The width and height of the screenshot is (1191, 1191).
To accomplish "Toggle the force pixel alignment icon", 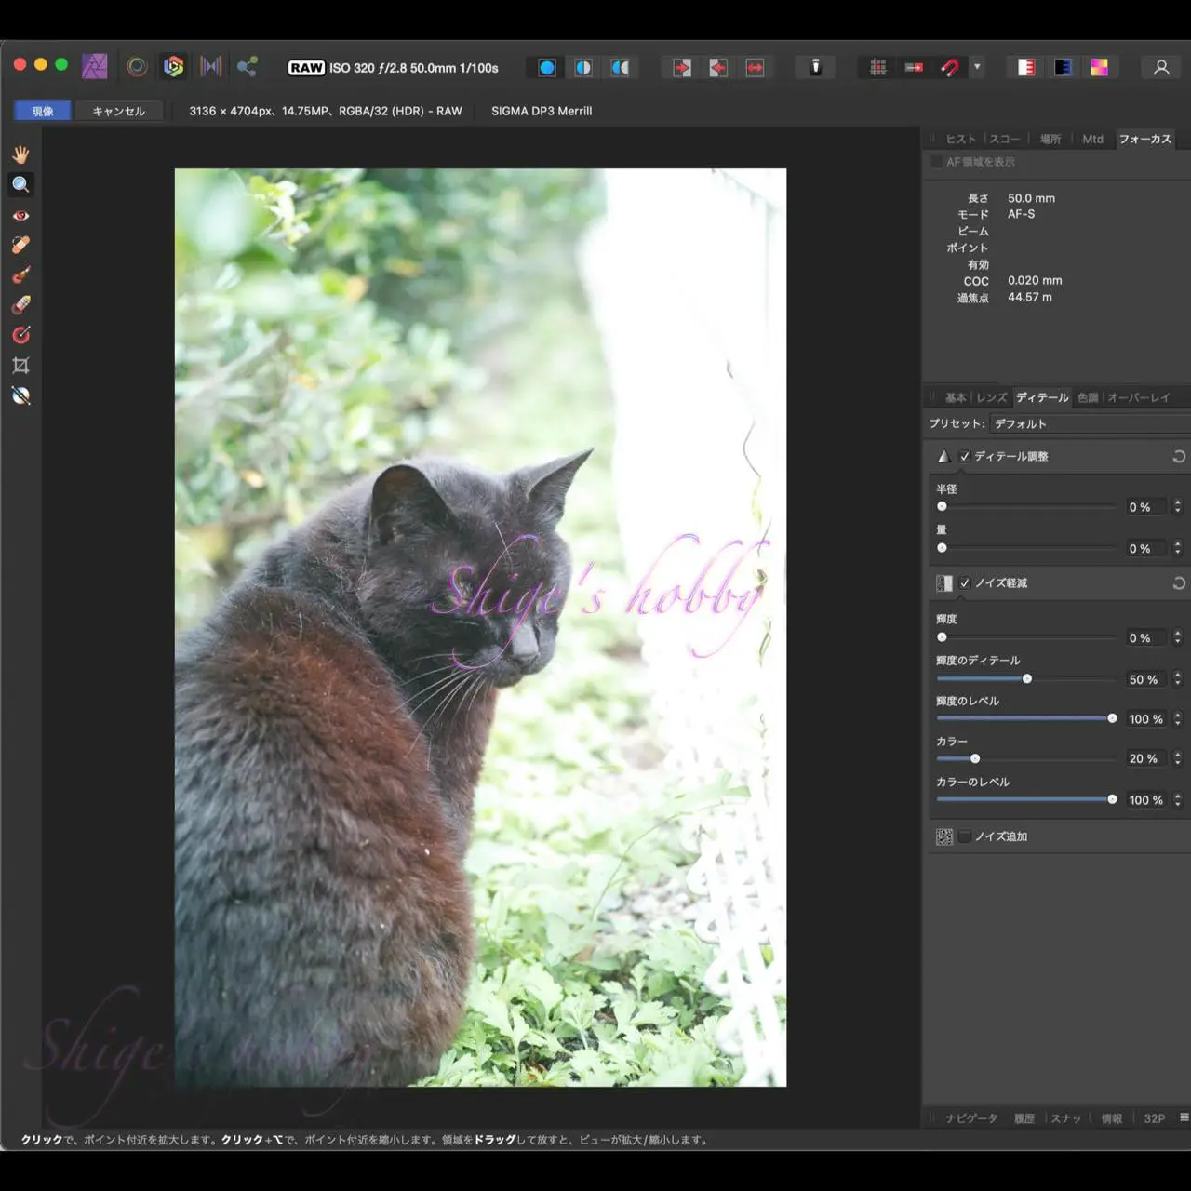I will (x=914, y=67).
